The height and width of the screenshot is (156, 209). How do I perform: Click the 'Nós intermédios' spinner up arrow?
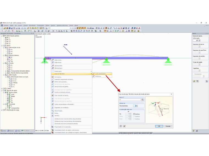tap(137, 105)
